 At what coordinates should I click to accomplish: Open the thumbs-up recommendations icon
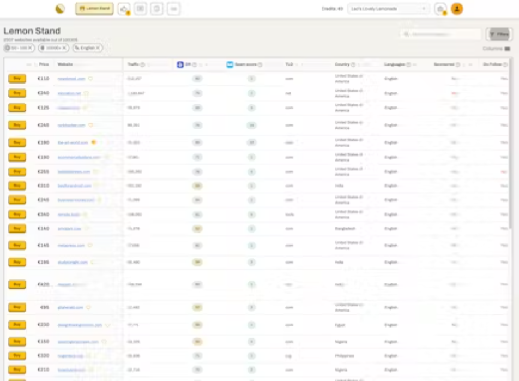(124, 9)
